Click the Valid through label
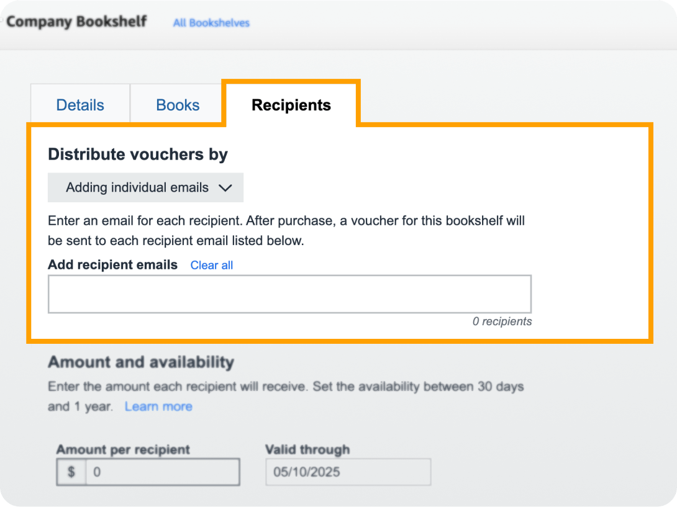 (x=307, y=449)
